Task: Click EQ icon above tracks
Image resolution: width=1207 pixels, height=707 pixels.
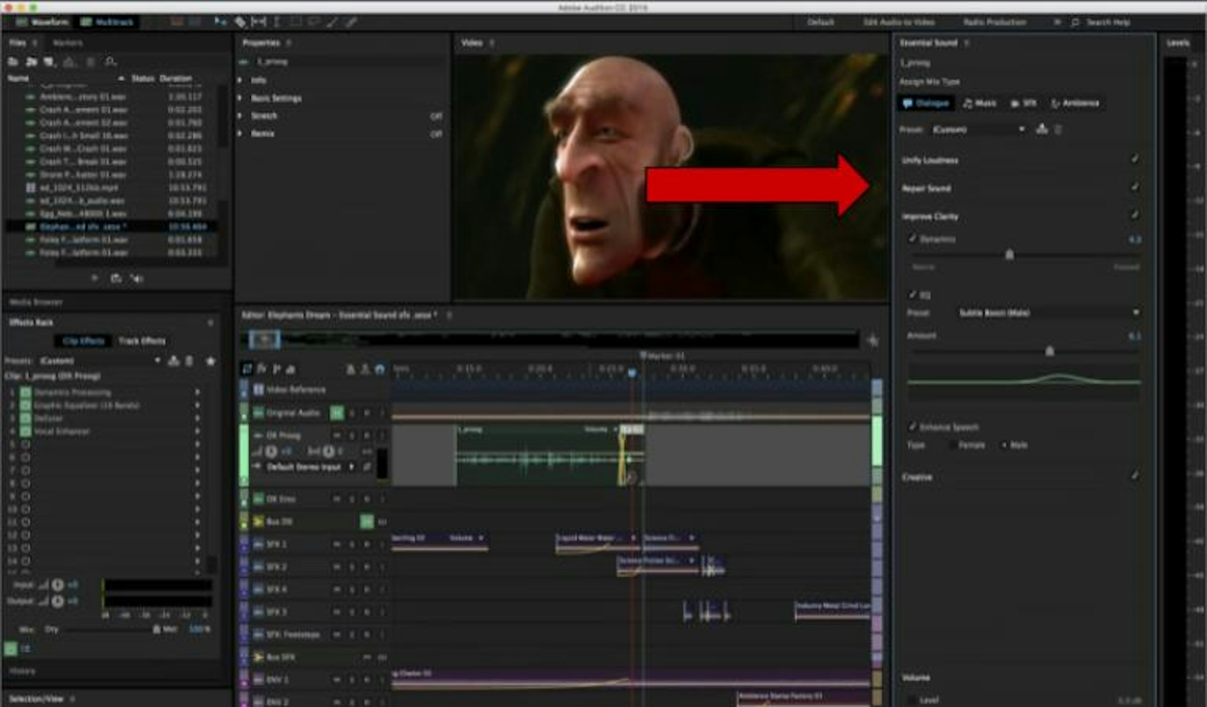Action: (290, 369)
